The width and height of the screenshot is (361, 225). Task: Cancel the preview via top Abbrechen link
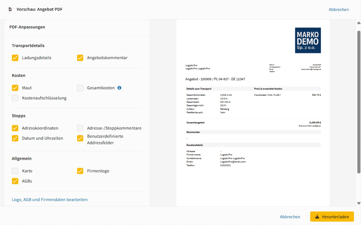(x=339, y=9)
